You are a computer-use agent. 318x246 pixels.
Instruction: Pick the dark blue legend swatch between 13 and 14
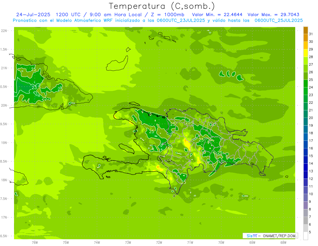(306, 167)
